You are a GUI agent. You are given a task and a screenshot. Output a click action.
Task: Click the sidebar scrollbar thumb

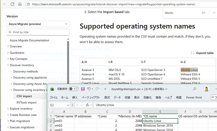tap(68, 62)
